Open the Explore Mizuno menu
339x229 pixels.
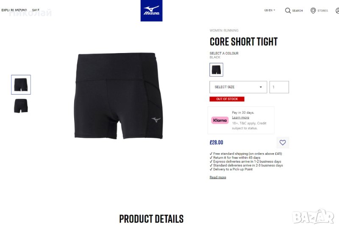pyautogui.click(x=14, y=10)
